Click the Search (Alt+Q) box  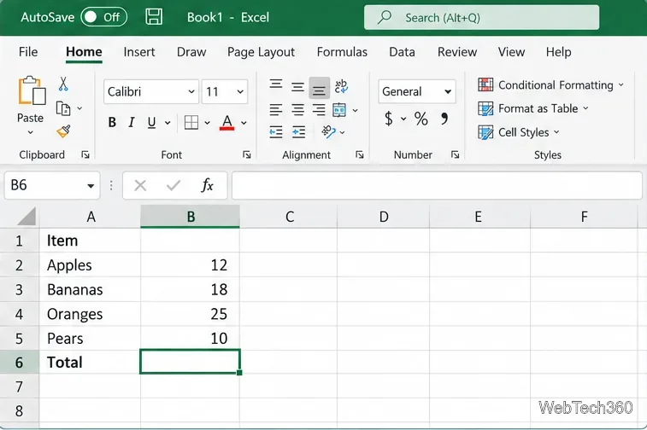481,17
